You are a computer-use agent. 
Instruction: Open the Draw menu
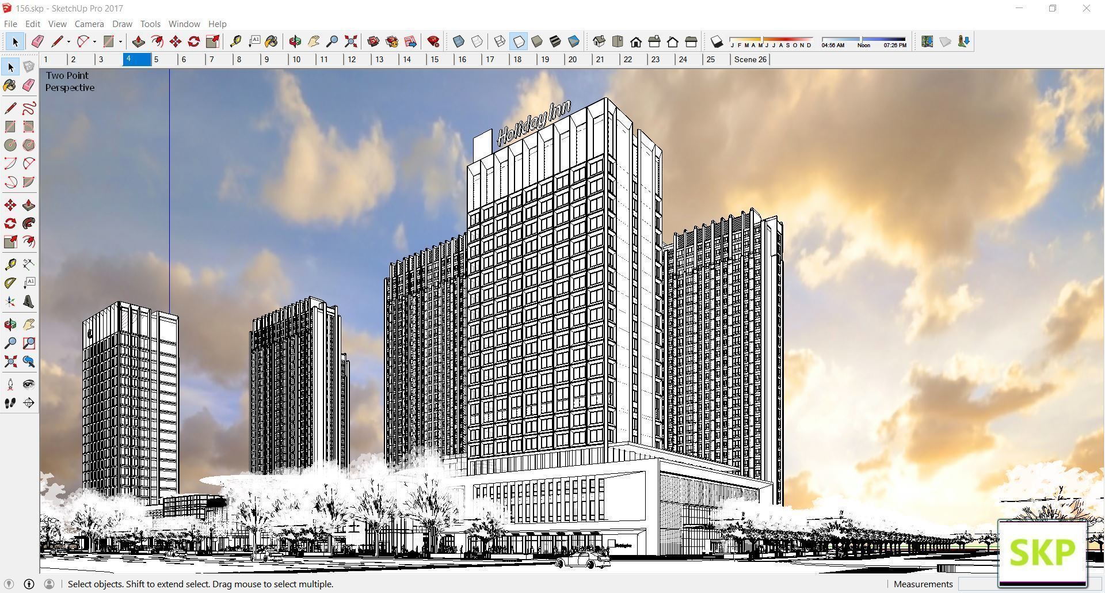point(122,24)
